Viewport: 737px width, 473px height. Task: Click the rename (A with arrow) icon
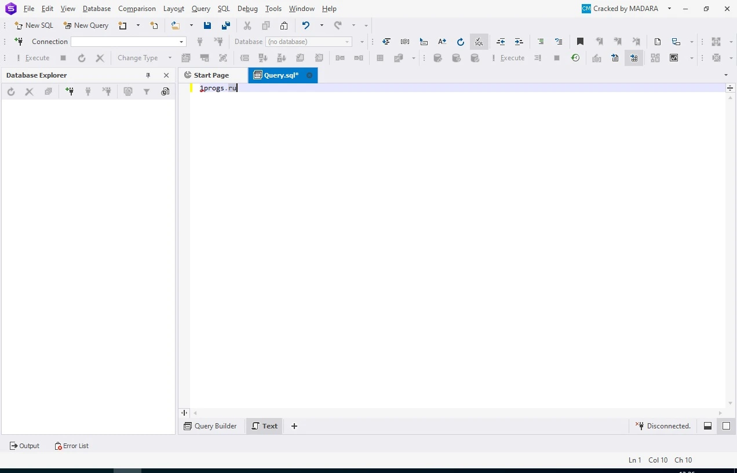point(442,42)
